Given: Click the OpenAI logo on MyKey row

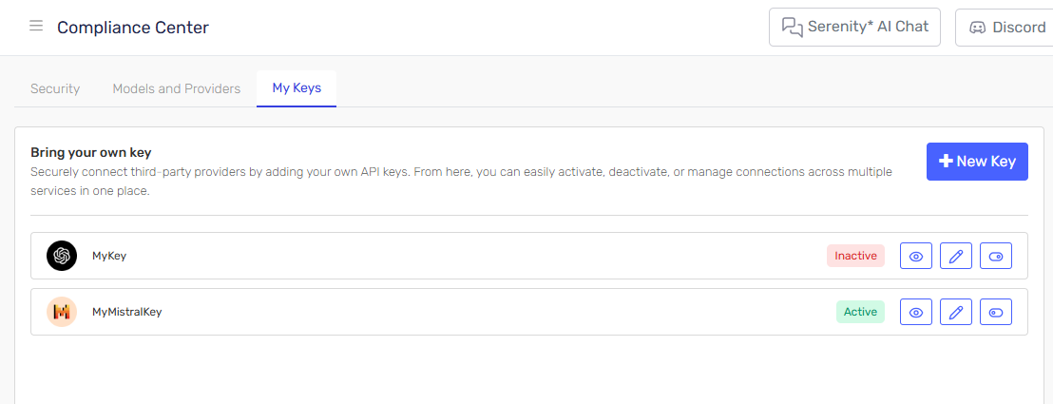Looking at the screenshot, I should point(62,256).
